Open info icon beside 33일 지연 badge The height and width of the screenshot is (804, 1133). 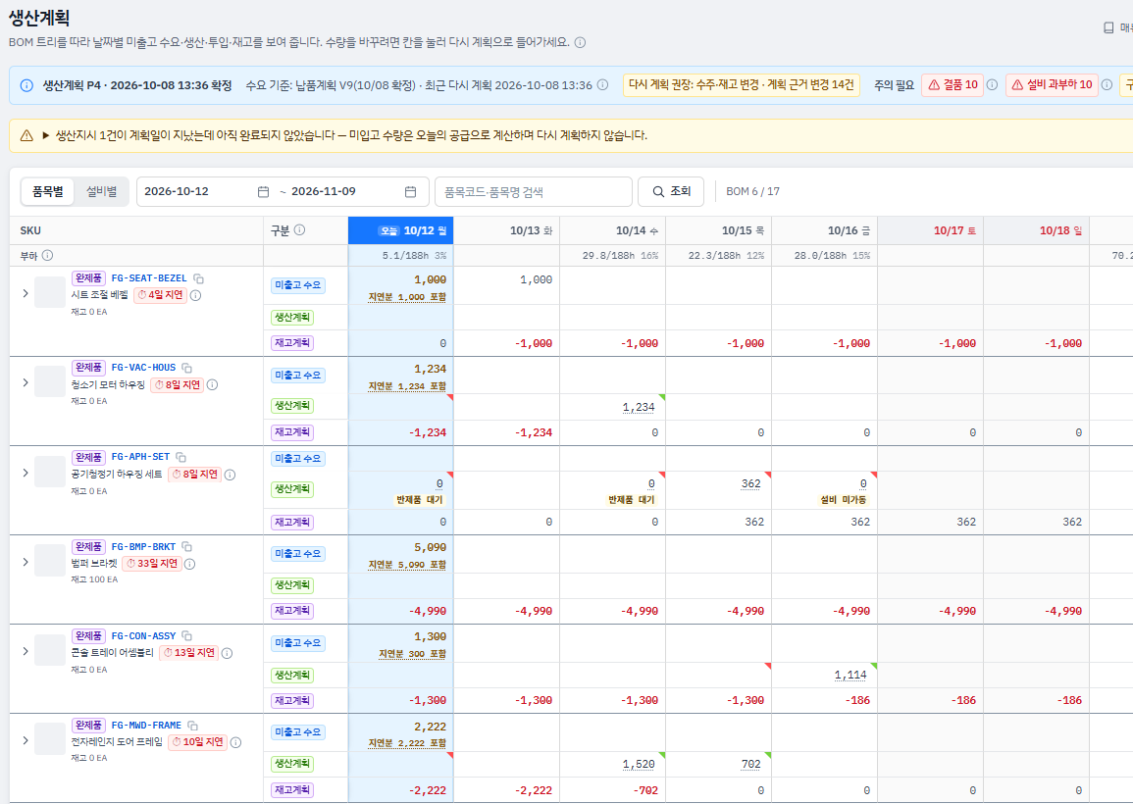click(x=190, y=564)
